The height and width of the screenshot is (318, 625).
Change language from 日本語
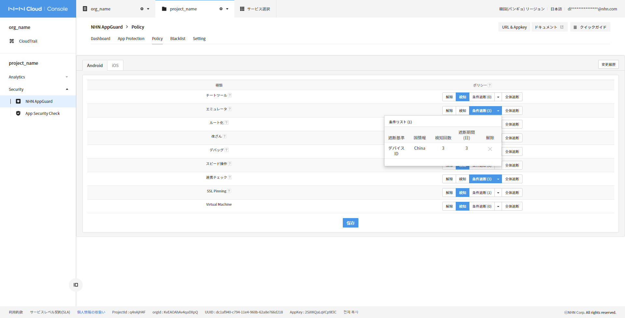(x=556, y=9)
